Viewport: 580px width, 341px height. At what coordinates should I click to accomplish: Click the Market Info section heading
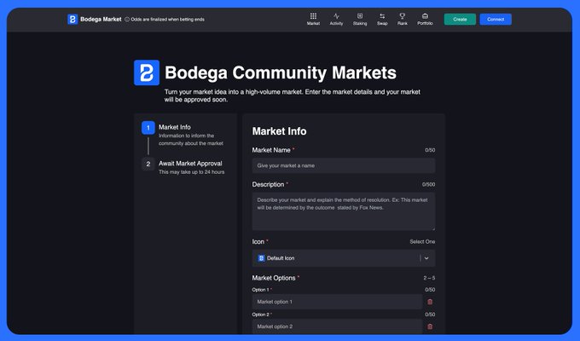pos(279,131)
